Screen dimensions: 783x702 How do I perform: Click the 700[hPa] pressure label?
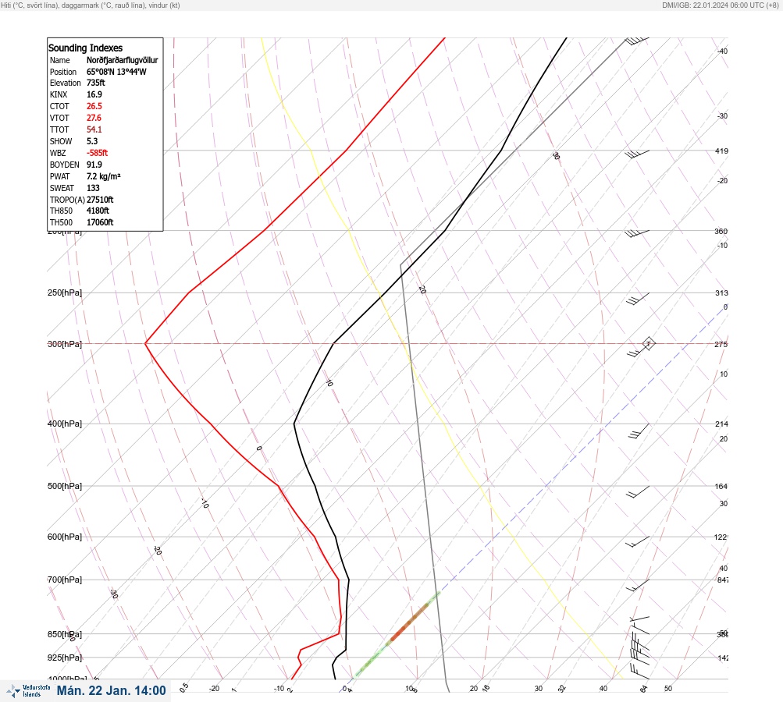pyautogui.click(x=65, y=580)
